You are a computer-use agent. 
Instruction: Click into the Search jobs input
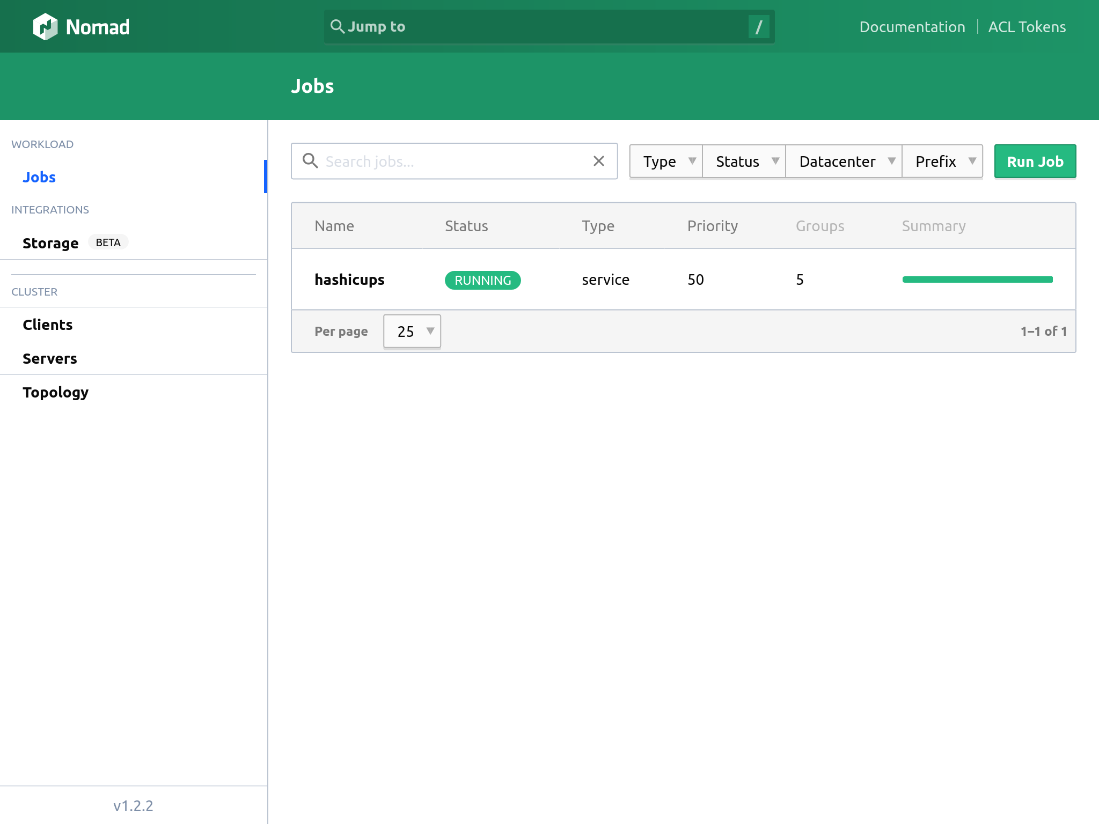point(454,161)
